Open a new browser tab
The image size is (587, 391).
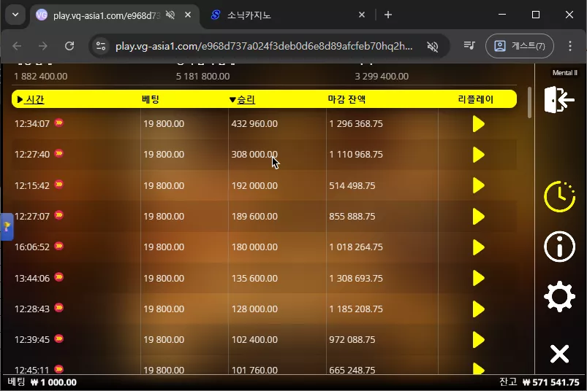pyautogui.click(x=388, y=15)
